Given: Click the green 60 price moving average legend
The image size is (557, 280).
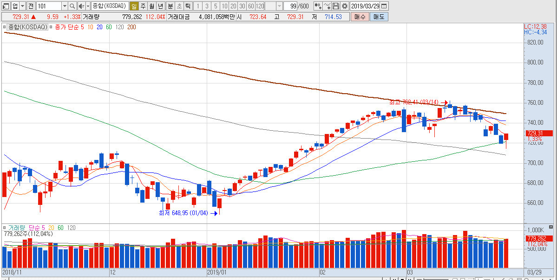Looking at the screenshot, I should 109,27.
